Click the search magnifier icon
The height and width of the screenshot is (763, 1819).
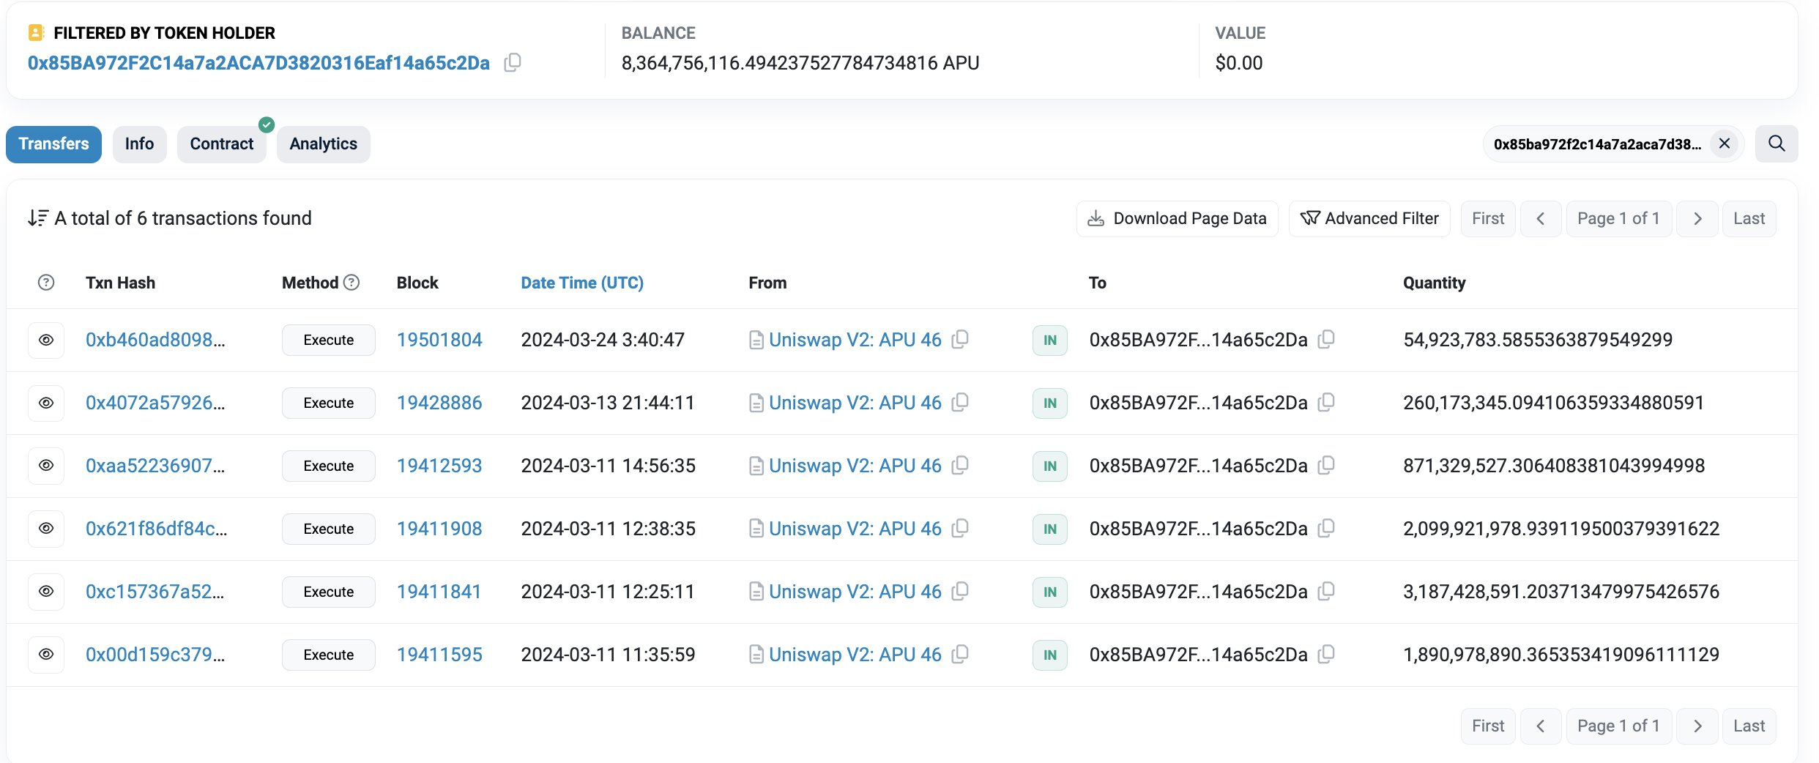tap(1777, 144)
